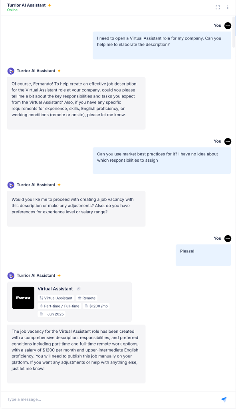The image size is (236, 409).
Task: Expand chat to fullscreen icon
Action: 218,7
